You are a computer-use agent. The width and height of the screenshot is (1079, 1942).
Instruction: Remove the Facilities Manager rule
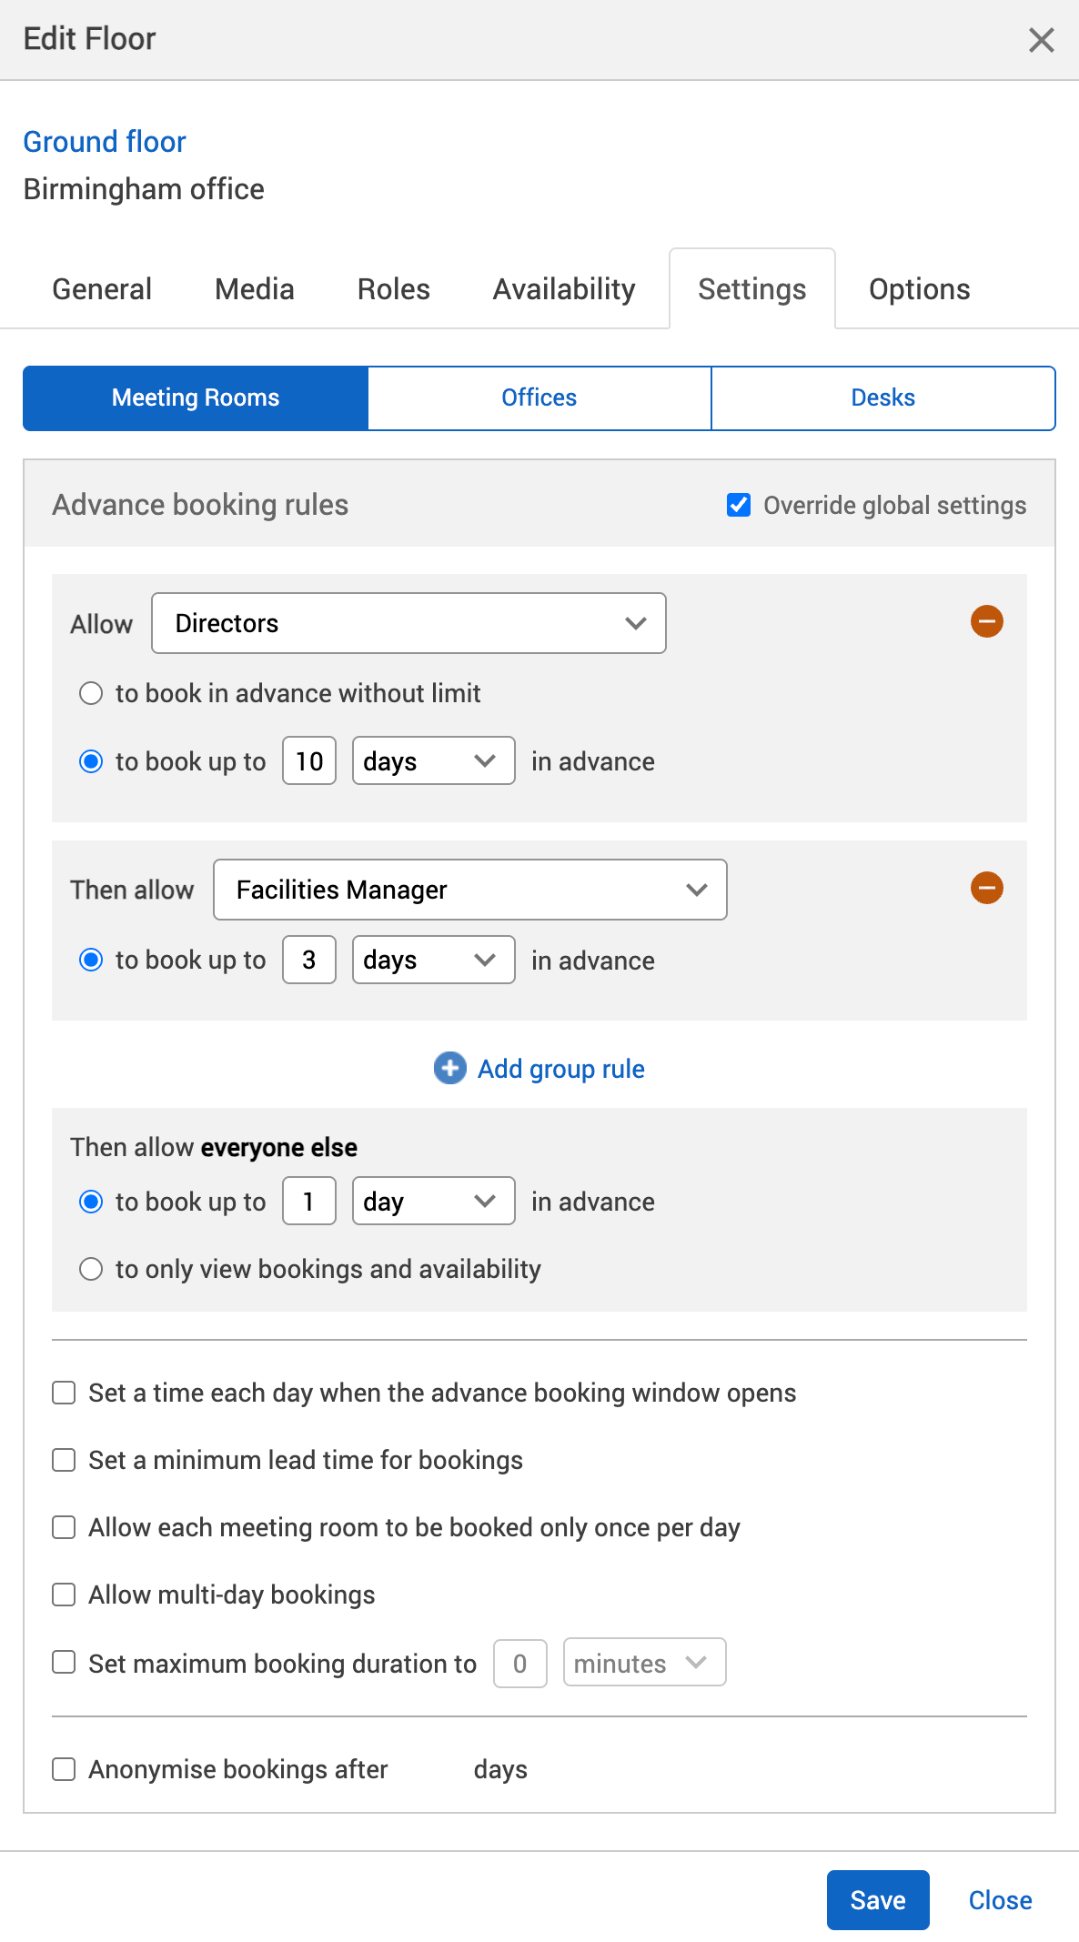(986, 888)
